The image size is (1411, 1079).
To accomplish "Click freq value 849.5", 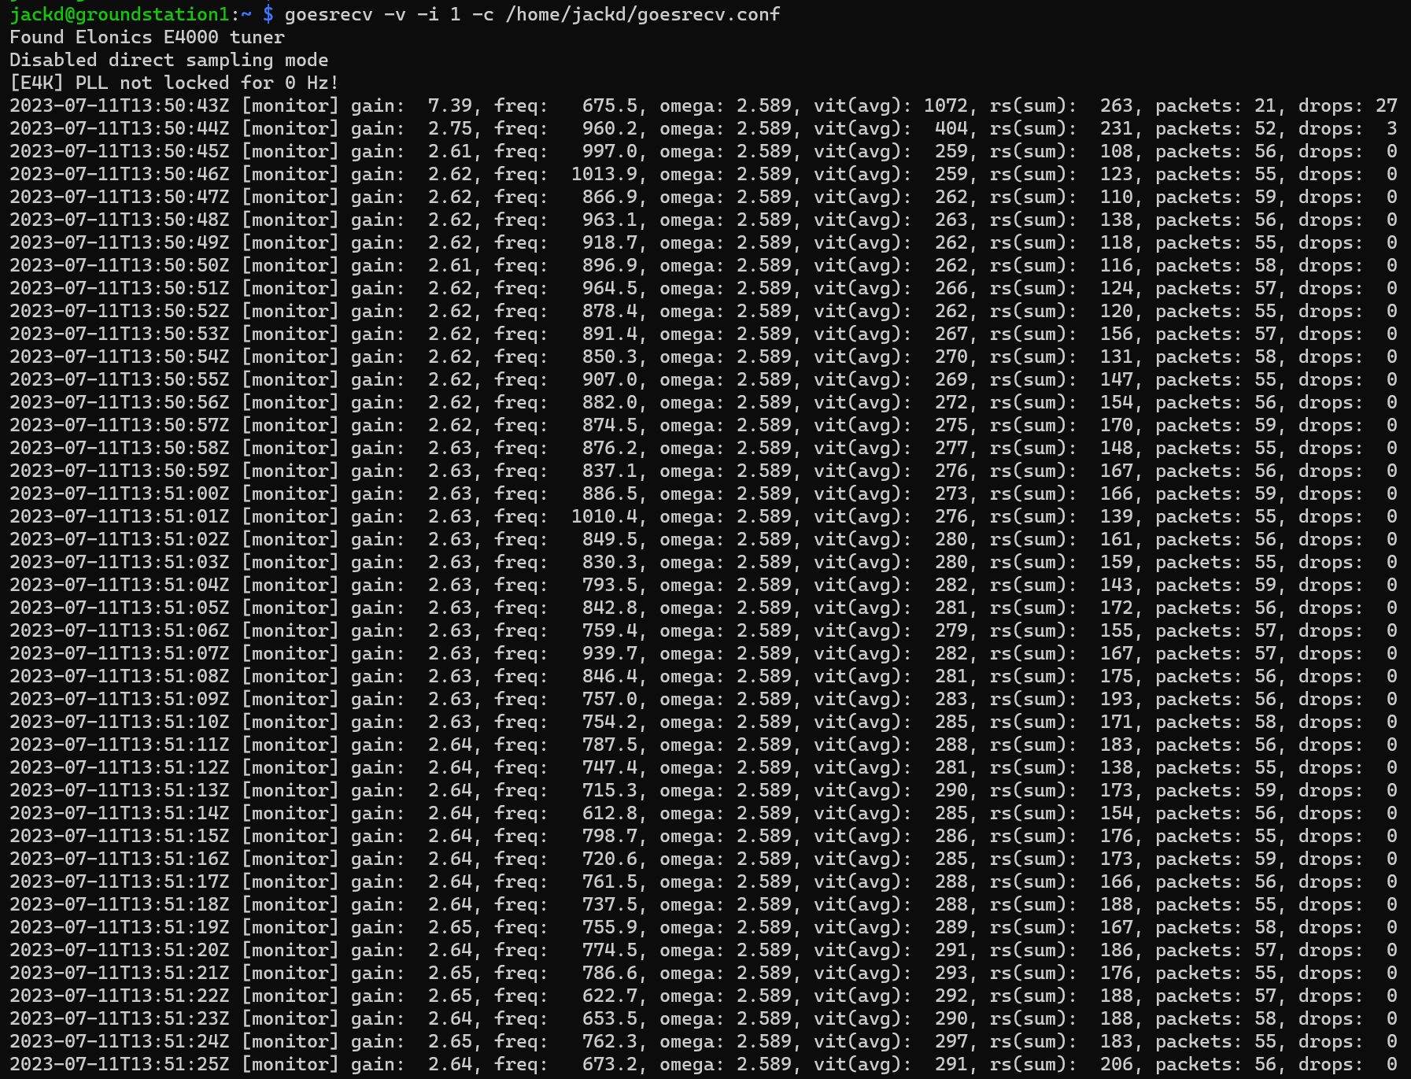I will pyautogui.click(x=610, y=539).
